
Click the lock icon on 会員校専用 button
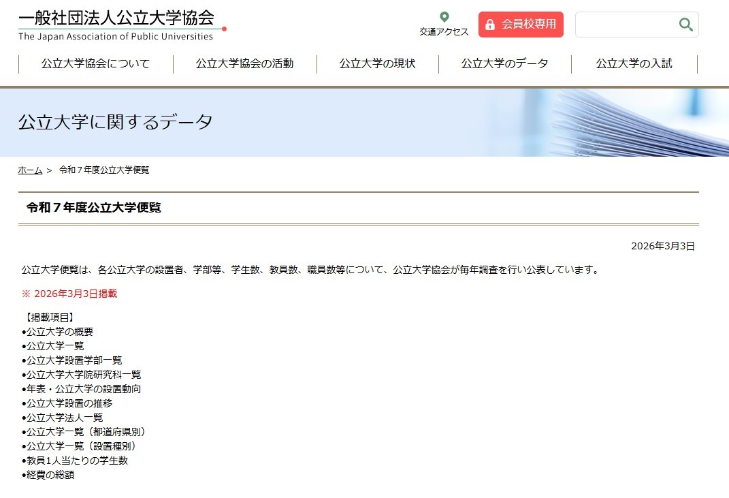click(491, 24)
